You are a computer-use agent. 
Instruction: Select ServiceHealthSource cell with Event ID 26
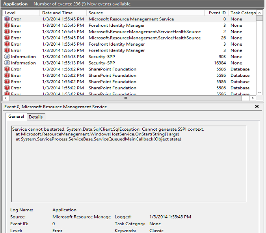tap(145, 38)
